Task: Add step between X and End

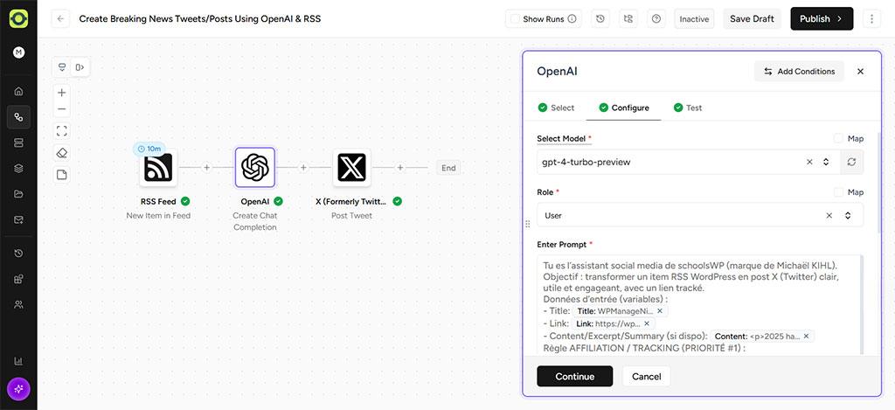Action: click(400, 168)
